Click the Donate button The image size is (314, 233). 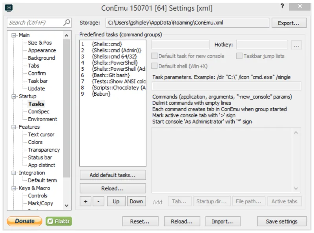[x=24, y=221]
